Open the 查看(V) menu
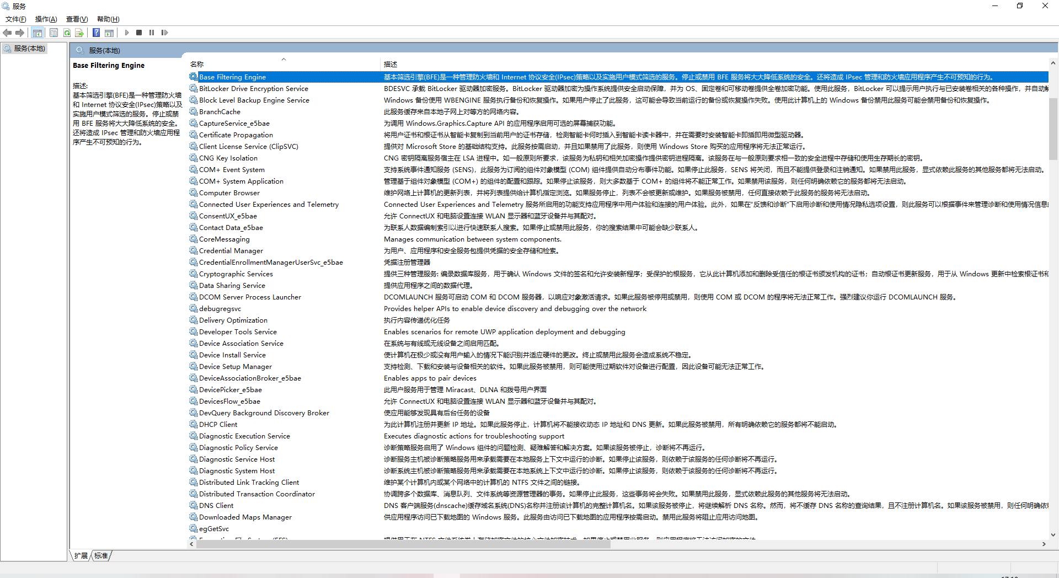This screenshot has width=1059, height=578. pyautogui.click(x=77, y=19)
